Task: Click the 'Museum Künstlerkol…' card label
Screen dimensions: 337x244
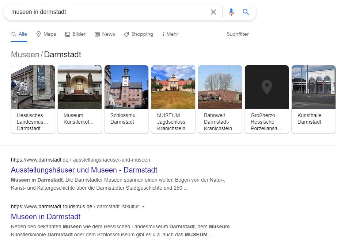Action: [x=79, y=119]
